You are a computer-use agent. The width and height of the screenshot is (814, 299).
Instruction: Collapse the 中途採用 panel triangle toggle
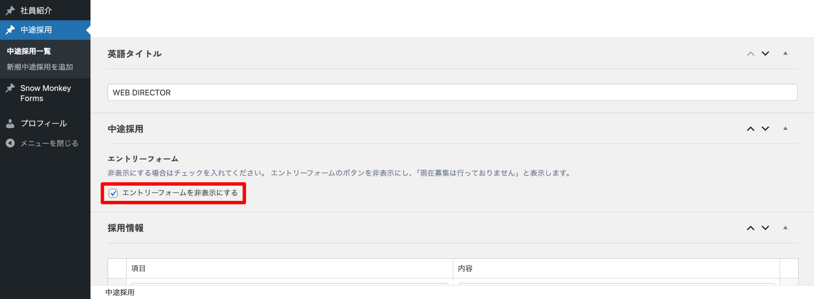pyautogui.click(x=785, y=128)
